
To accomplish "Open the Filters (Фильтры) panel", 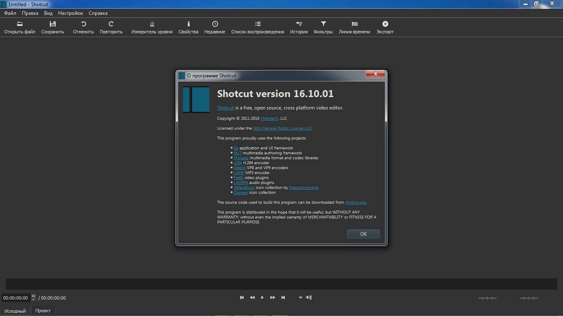I will pos(323,28).
